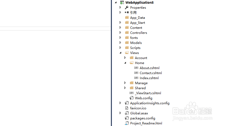Screen dimensions: 225x126
Task: Click the WebApplication8 project globe icon
Action: (122, 3)
